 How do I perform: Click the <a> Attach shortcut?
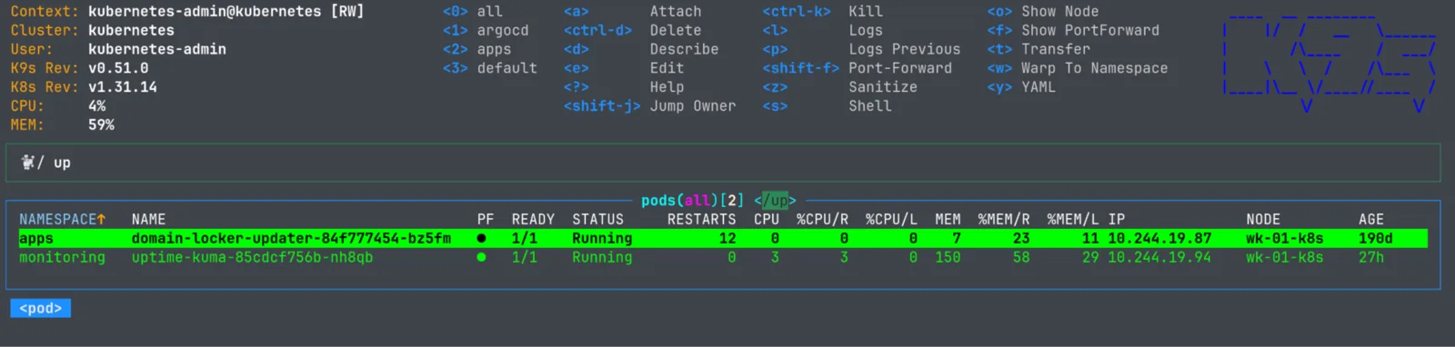pyautogui.click(x=632, y=11)
